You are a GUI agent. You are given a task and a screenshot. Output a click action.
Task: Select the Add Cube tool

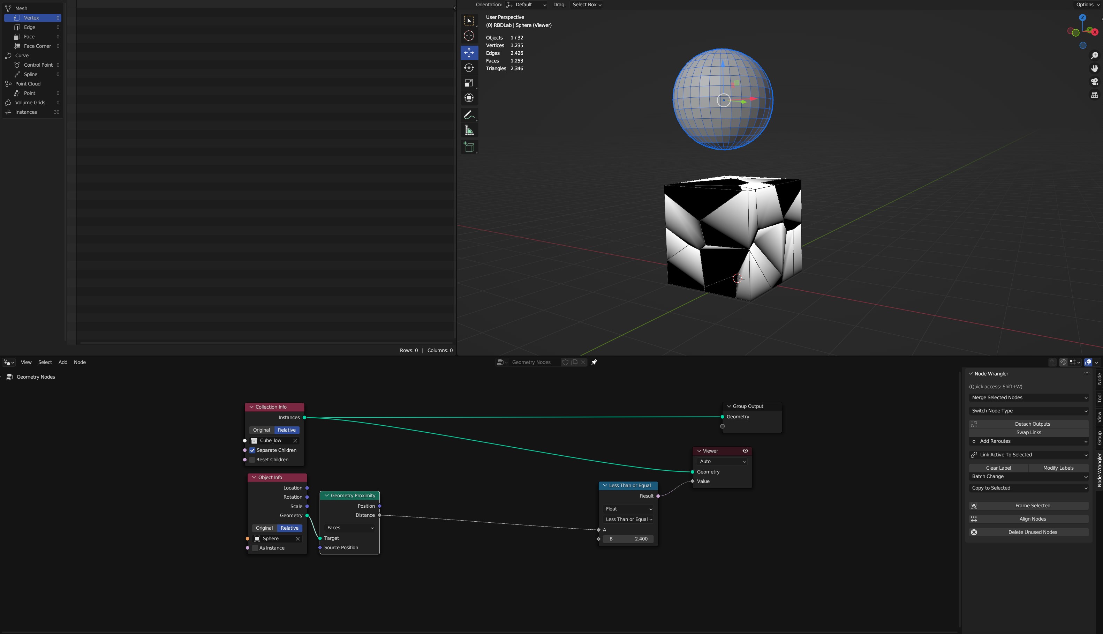coord(469,147)
